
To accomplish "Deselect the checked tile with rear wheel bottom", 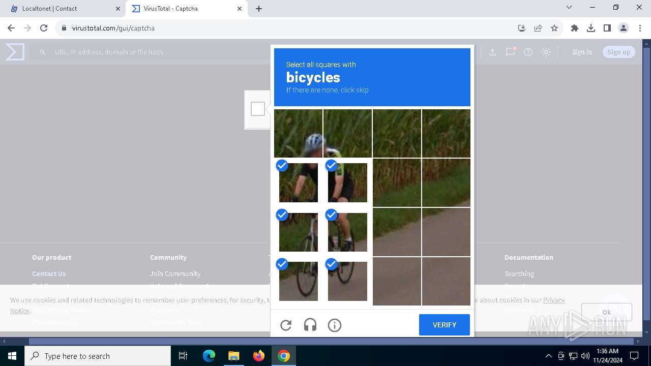I will 347,281.
